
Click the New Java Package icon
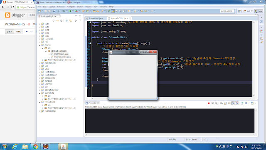[x=83, y=11]
